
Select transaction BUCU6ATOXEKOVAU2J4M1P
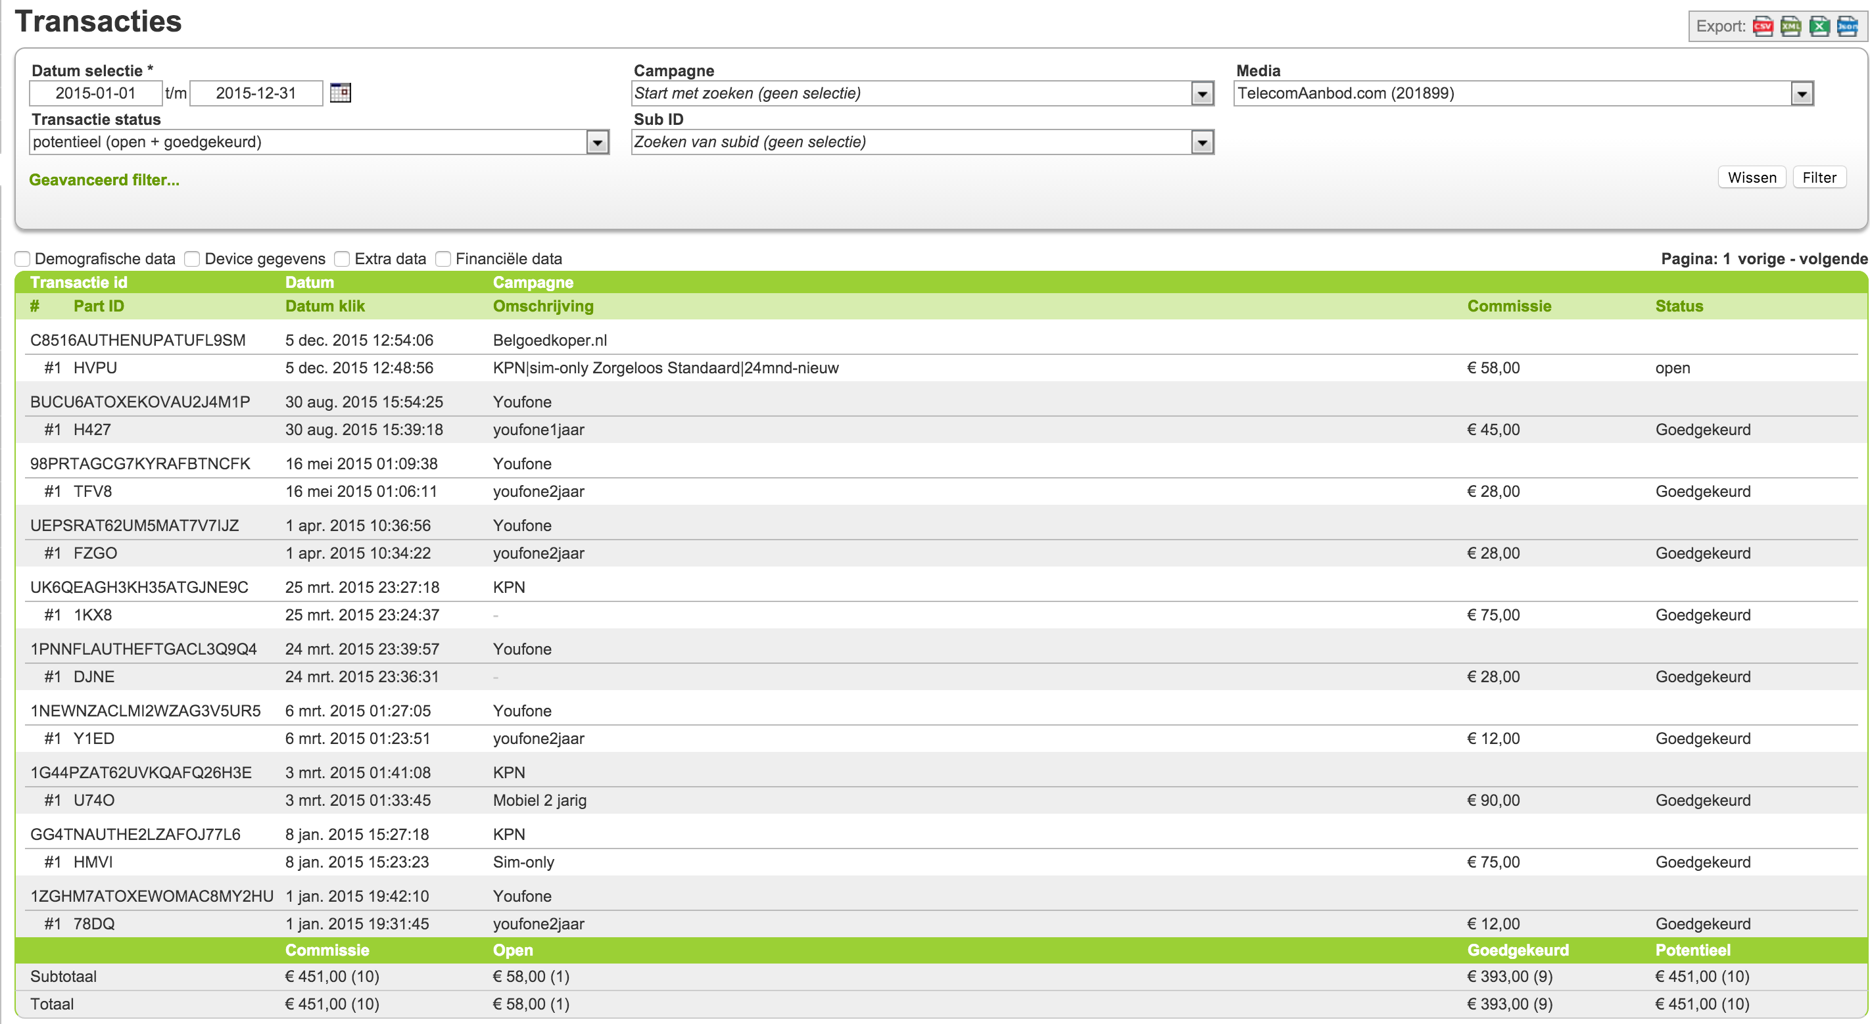140,402
